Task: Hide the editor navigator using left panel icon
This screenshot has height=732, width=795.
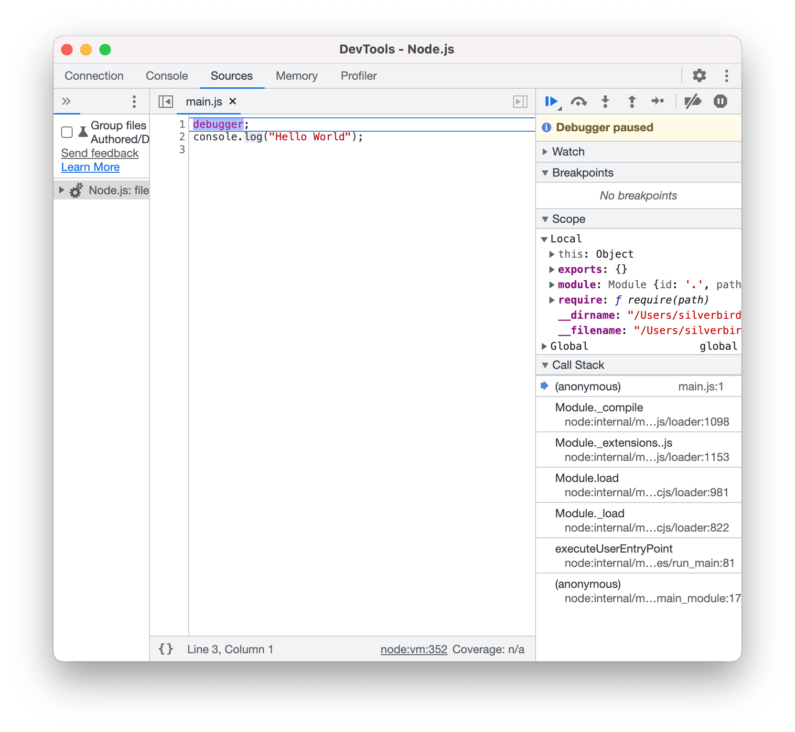Action: (166, 101)
